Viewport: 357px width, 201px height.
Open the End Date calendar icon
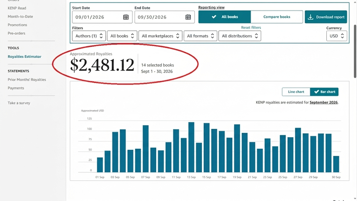click(x=188, y=17)
